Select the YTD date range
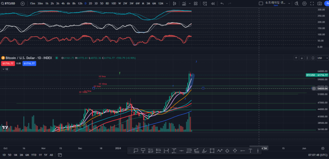 (34, 155)
